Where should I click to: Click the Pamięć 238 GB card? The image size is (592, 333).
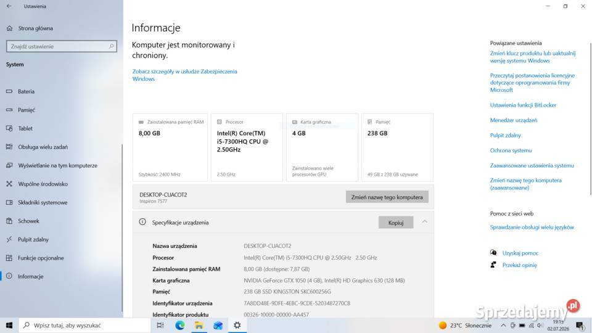(x=397, y=147)
